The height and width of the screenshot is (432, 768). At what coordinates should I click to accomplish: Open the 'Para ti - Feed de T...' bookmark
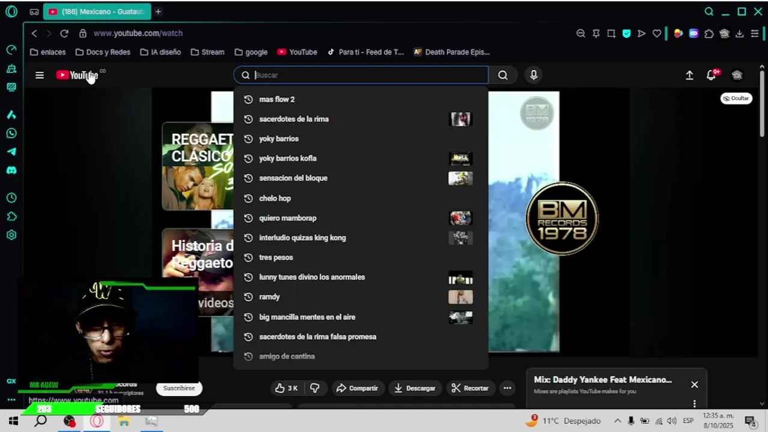365,52
